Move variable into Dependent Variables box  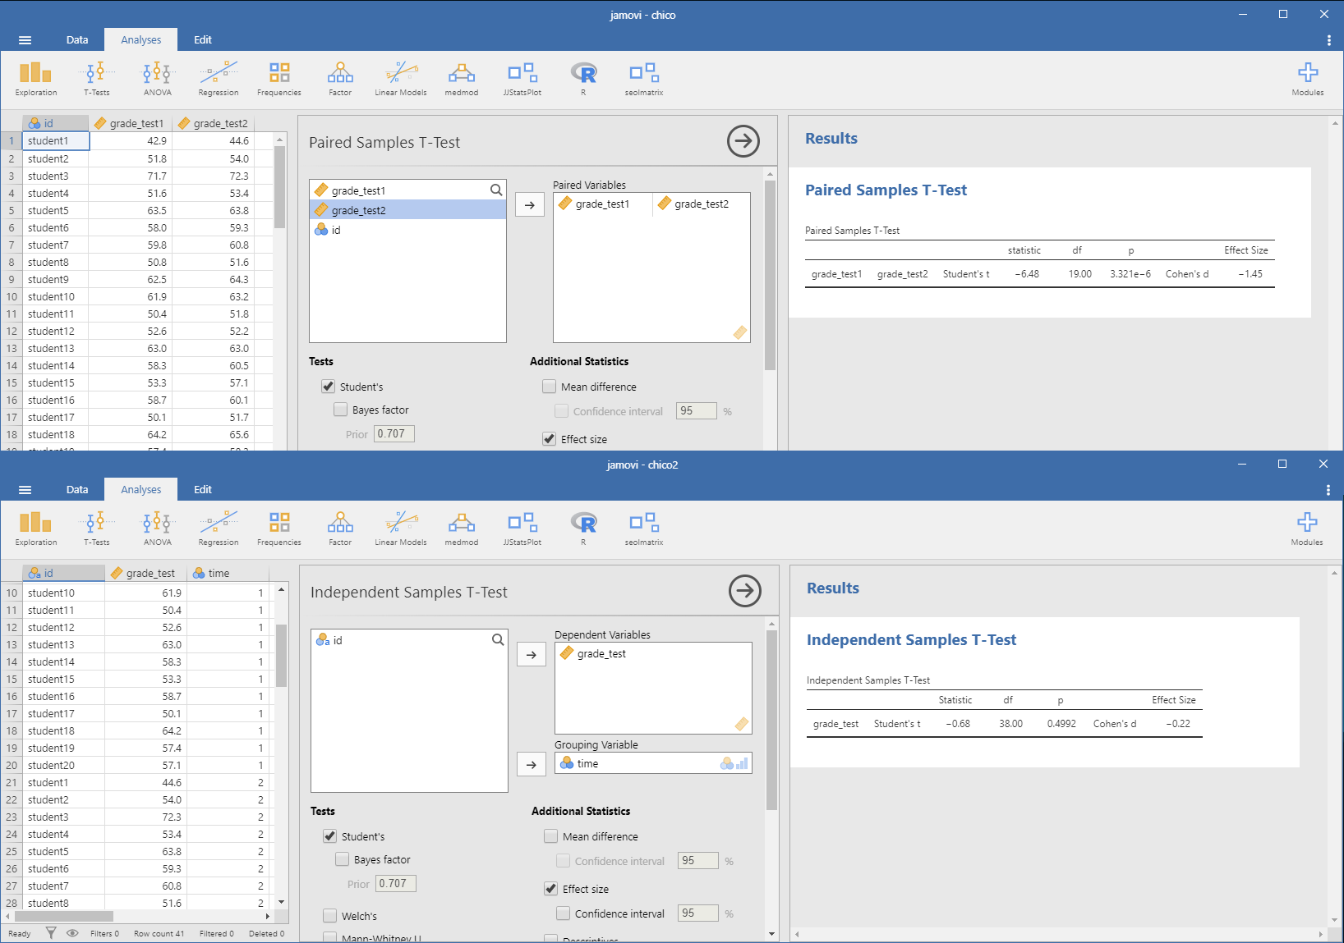532,655
